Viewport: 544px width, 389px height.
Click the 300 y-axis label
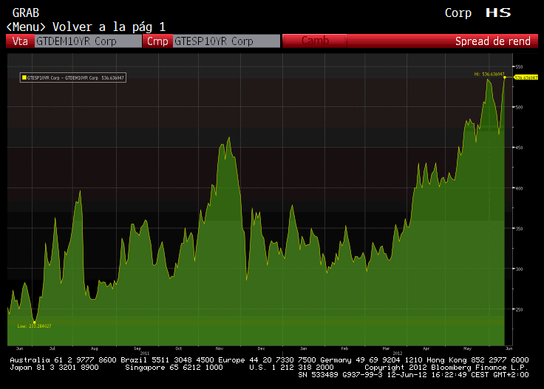click(x=519, y=269)
